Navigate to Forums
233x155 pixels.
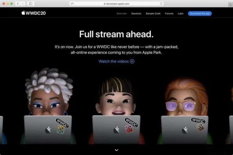coord(169,14)
